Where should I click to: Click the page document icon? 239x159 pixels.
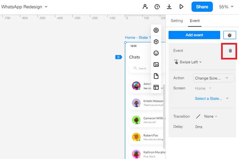coord(156,76)
